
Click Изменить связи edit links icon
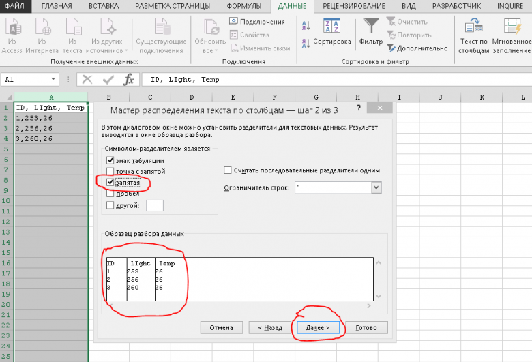(234, 48)
